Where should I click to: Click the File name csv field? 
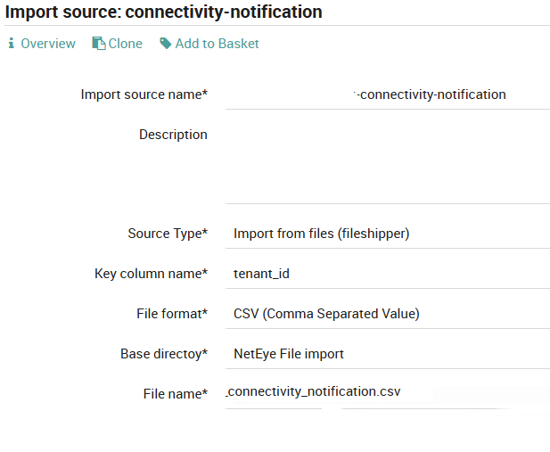point(388,391)
